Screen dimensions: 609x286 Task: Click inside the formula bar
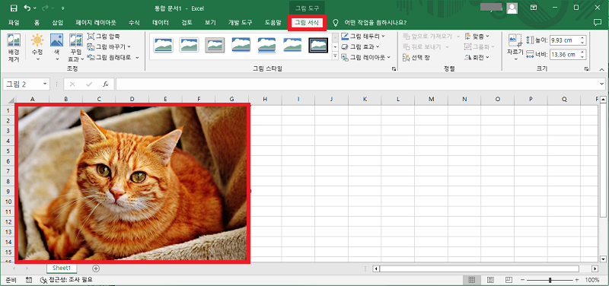click(356, 84)
